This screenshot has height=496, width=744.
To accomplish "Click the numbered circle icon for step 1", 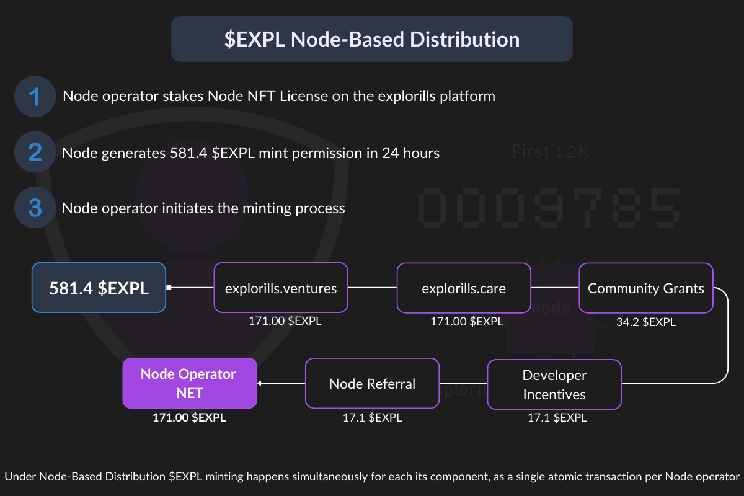I will pos(34,96).
